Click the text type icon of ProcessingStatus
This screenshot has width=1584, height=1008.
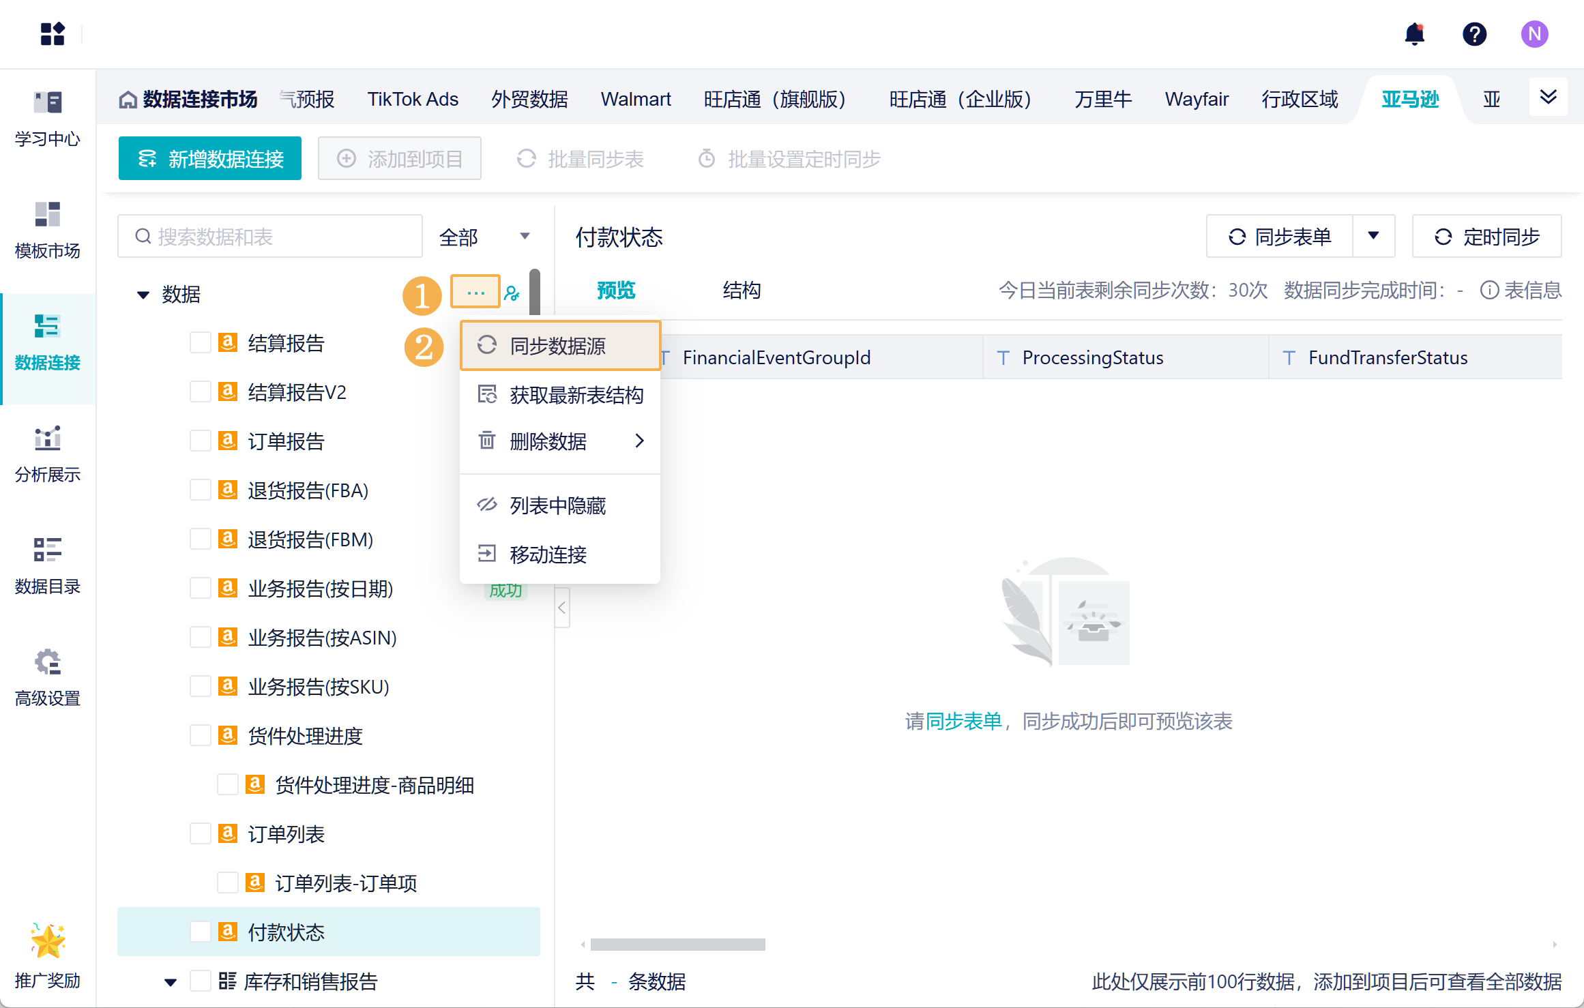[1003, 357]
